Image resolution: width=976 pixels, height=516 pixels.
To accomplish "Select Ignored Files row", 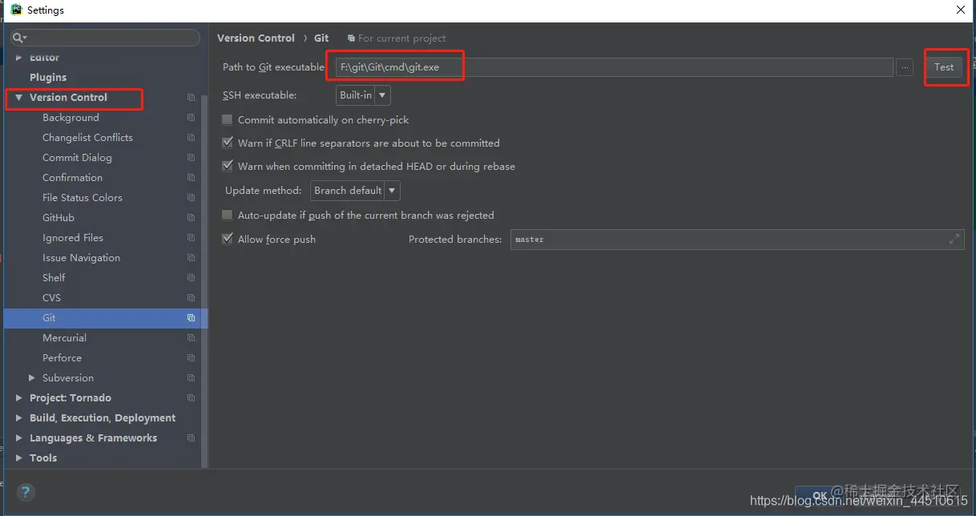I will (105, 238).
